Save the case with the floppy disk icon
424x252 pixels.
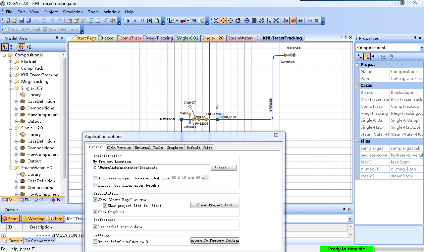(x=22, y=21)
